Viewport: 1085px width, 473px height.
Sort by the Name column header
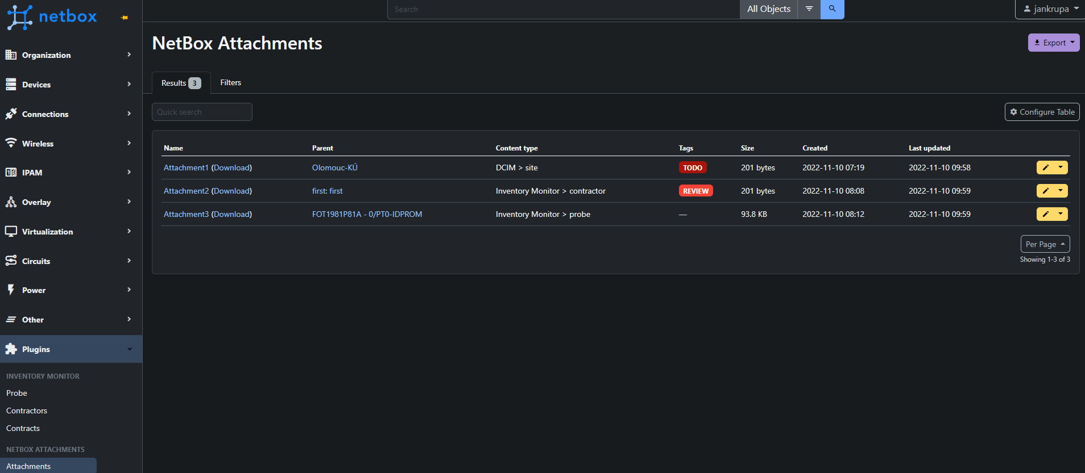173,148
